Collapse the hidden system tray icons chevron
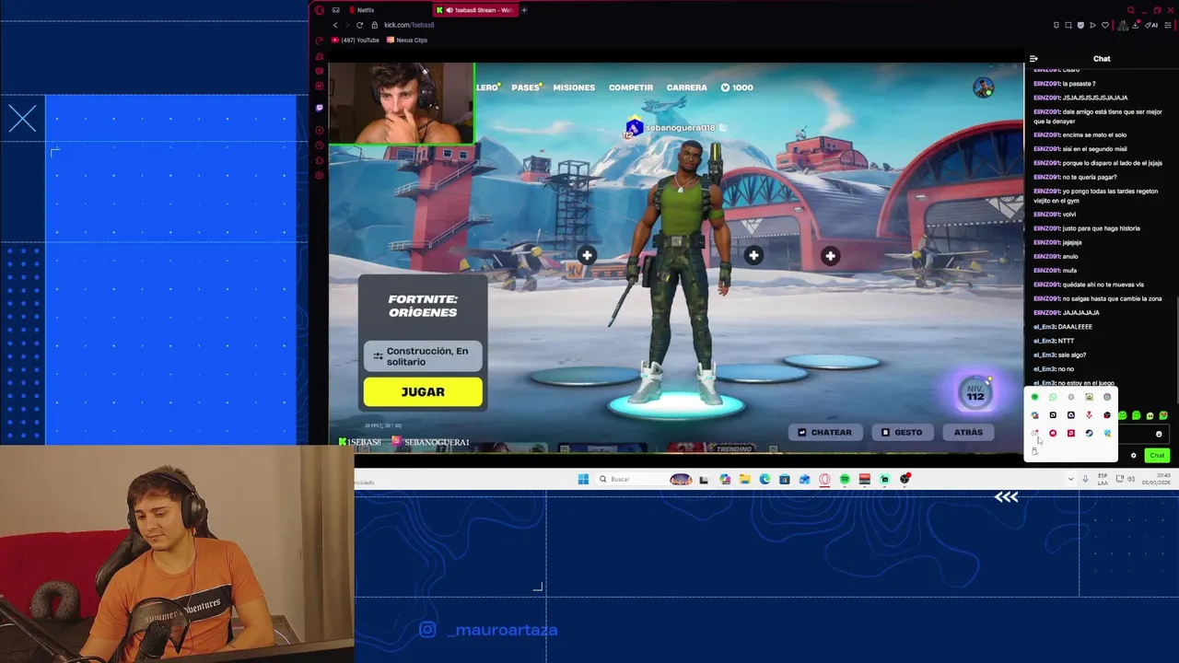Viewport: 1179px width, 663px height. [1070, 479]
